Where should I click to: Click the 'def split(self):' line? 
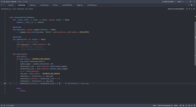click(x=20, y=54)
